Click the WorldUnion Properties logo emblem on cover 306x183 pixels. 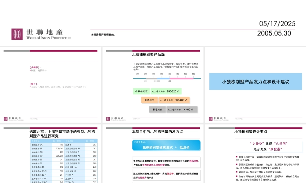[17, 34]
